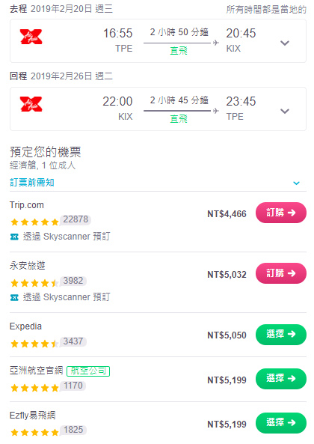Click Skyscanner ticket icon under 永安旅遊
Image resolution: width=314 pixels, height=444 pixels.
point(14,297)
